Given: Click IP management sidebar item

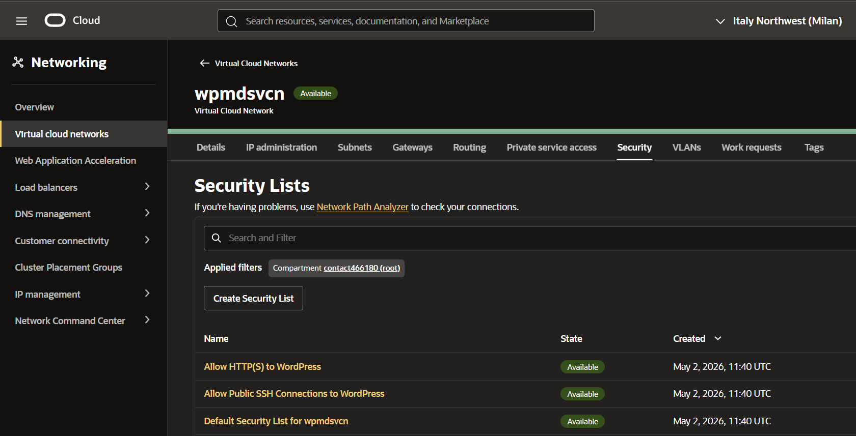Looking at the screenshot, I should point(47,295).
